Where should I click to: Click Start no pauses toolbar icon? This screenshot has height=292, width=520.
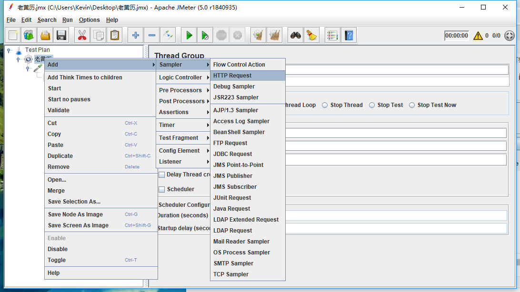click(x=205, y=35)
